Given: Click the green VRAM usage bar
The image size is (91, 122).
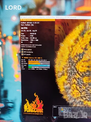Looking at the screenshot, I should coord(30,67).
